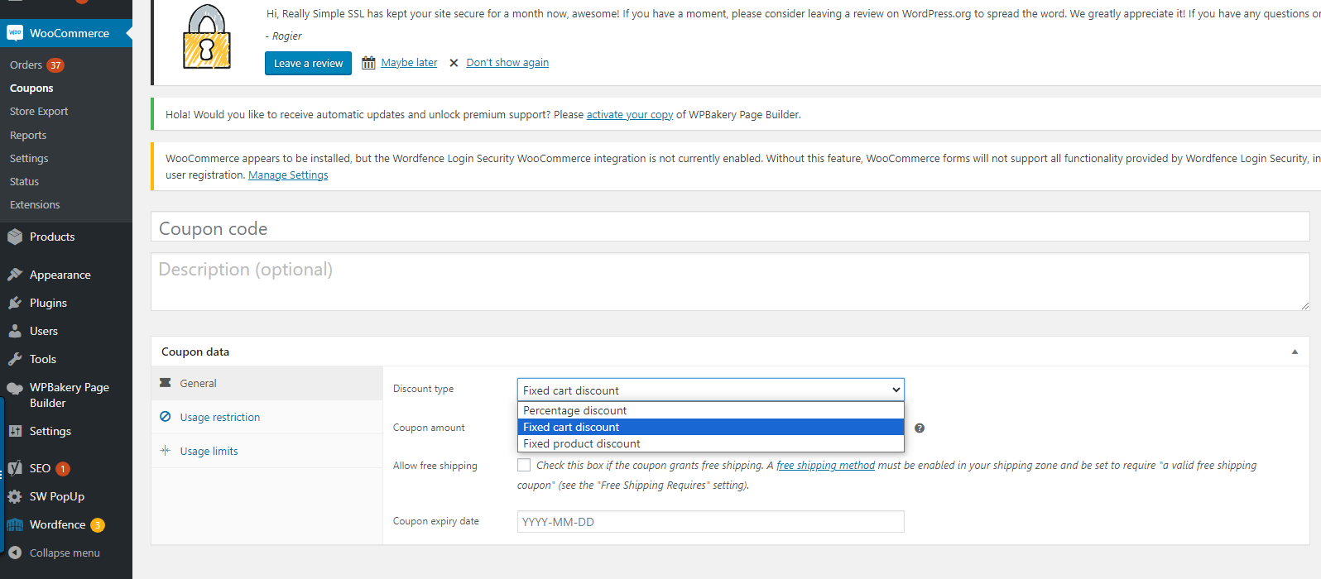
Task: Click the WPBakery Page Builder cloud icon
Action: point(15,389)
